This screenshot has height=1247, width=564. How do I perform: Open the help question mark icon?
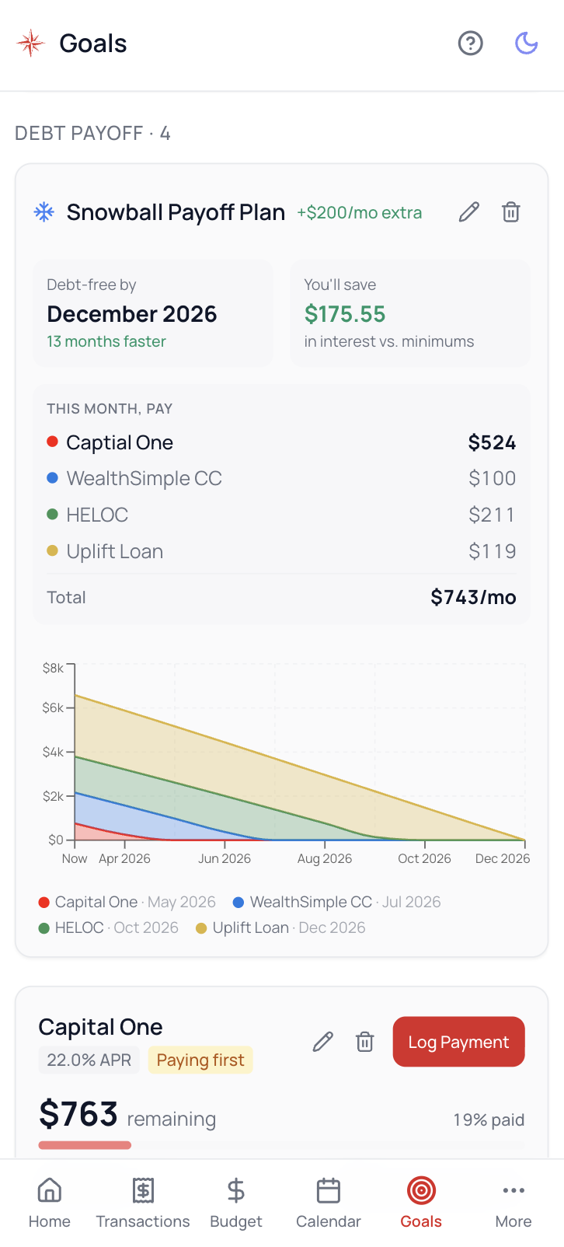coord(470,44)
